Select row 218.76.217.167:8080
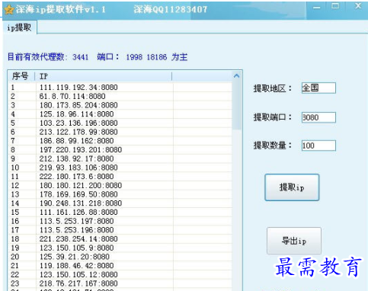The width and height of the screenshot is (368, 291). [120, 283]
